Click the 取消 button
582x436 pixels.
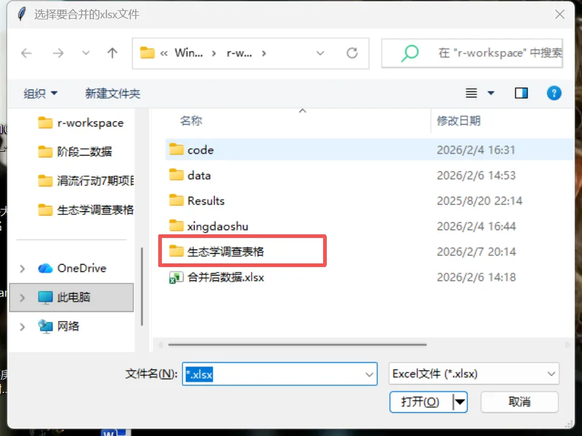pyautogui.click(x=520, y=402)
